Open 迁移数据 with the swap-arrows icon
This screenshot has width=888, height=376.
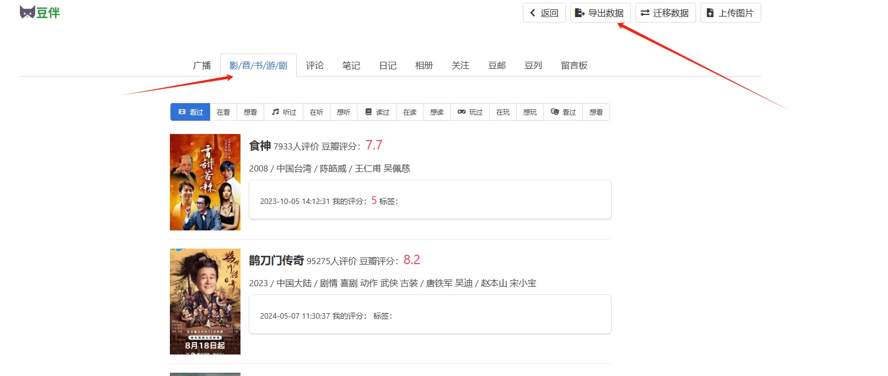click(665, 13)
